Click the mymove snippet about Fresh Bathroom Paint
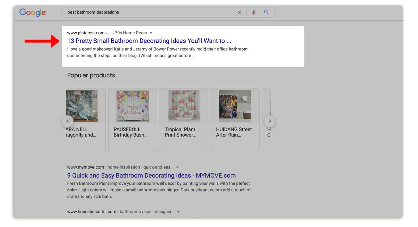The width and height of the screenshot is (418, 227). point(159,190)
